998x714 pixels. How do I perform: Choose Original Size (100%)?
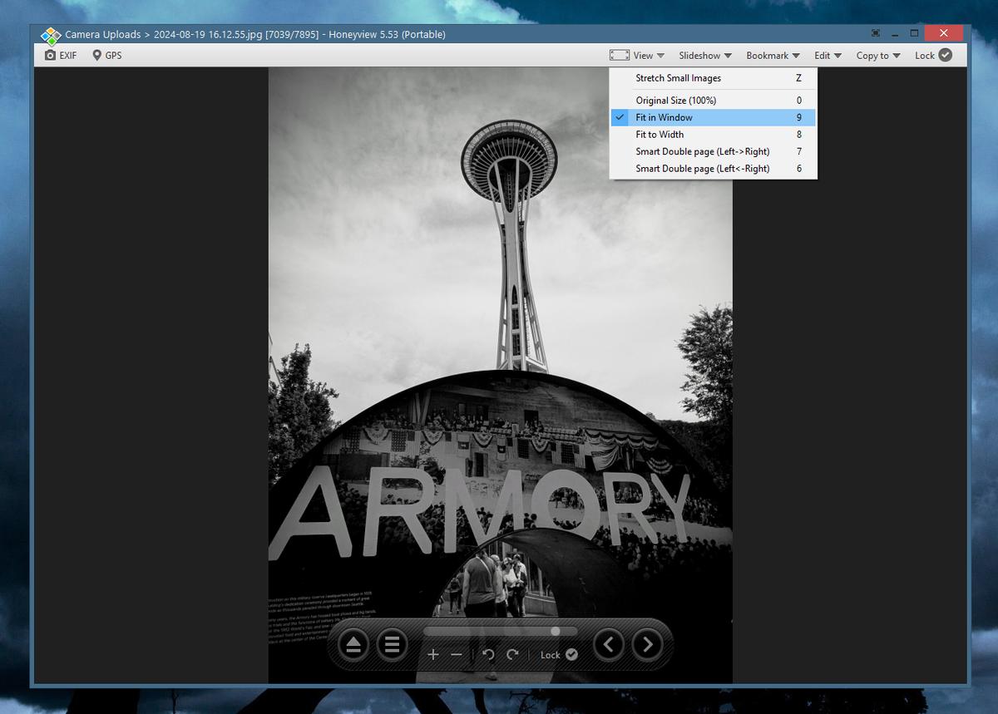point(714,101)
